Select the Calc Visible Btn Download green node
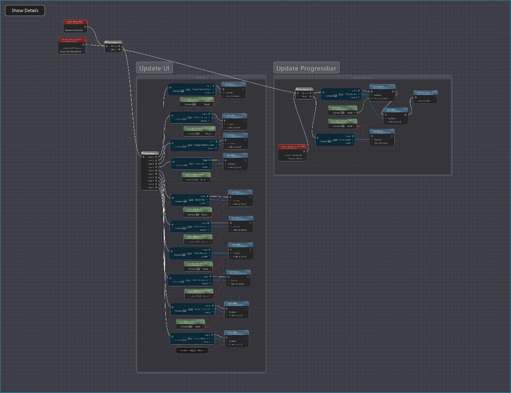 pyautogui.click(x=199, y=294)
